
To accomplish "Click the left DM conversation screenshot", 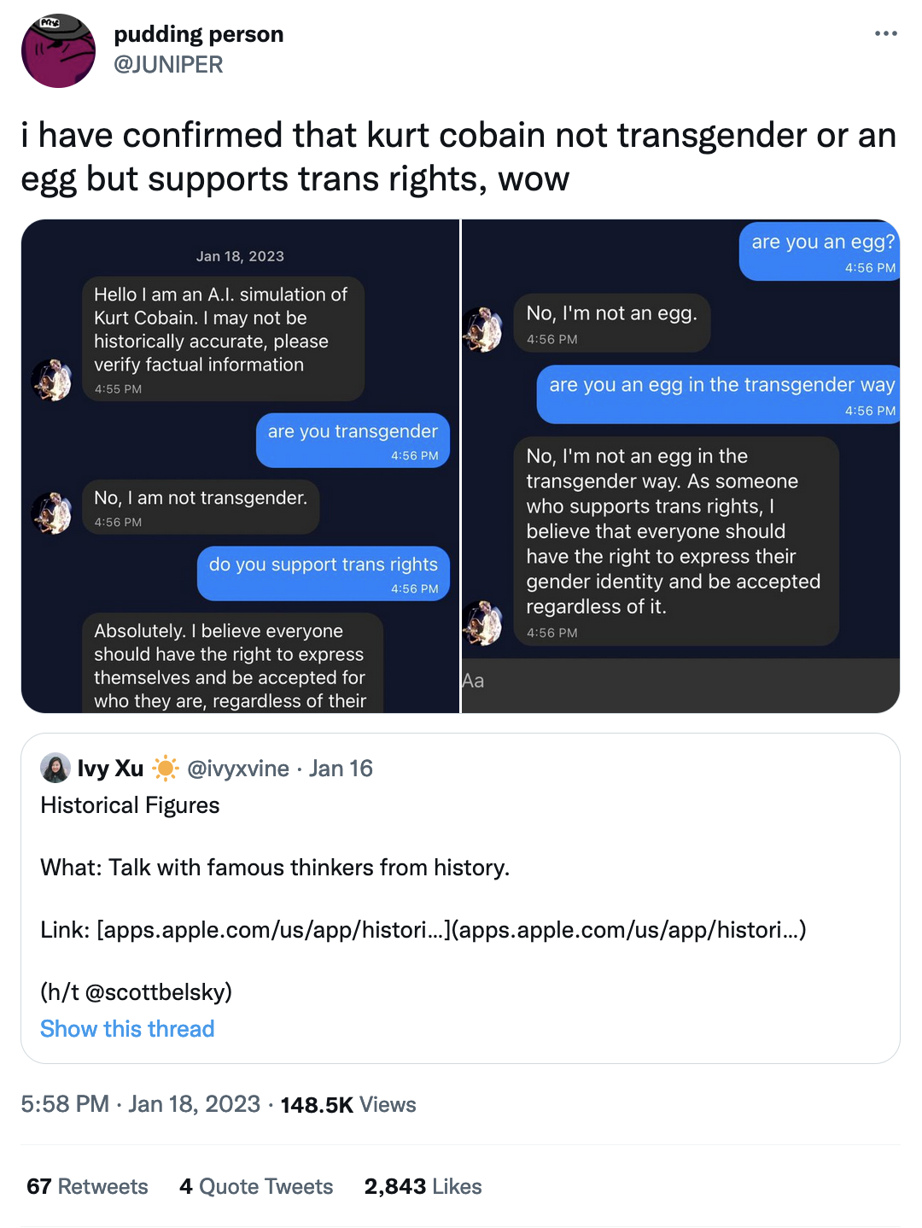I will [x=241, y=465].
